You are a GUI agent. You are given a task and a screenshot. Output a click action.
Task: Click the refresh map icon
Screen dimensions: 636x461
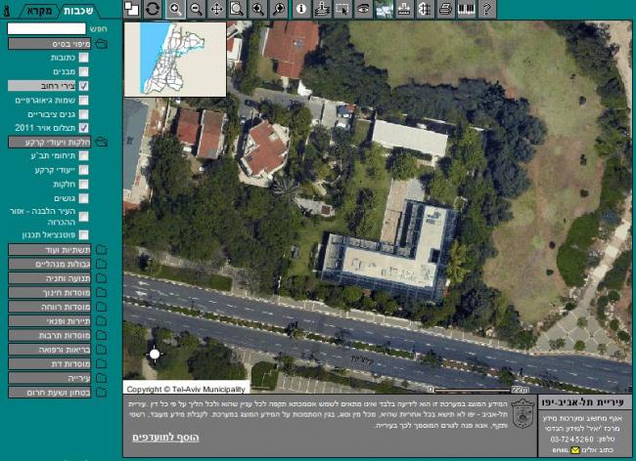coord(153,9)
